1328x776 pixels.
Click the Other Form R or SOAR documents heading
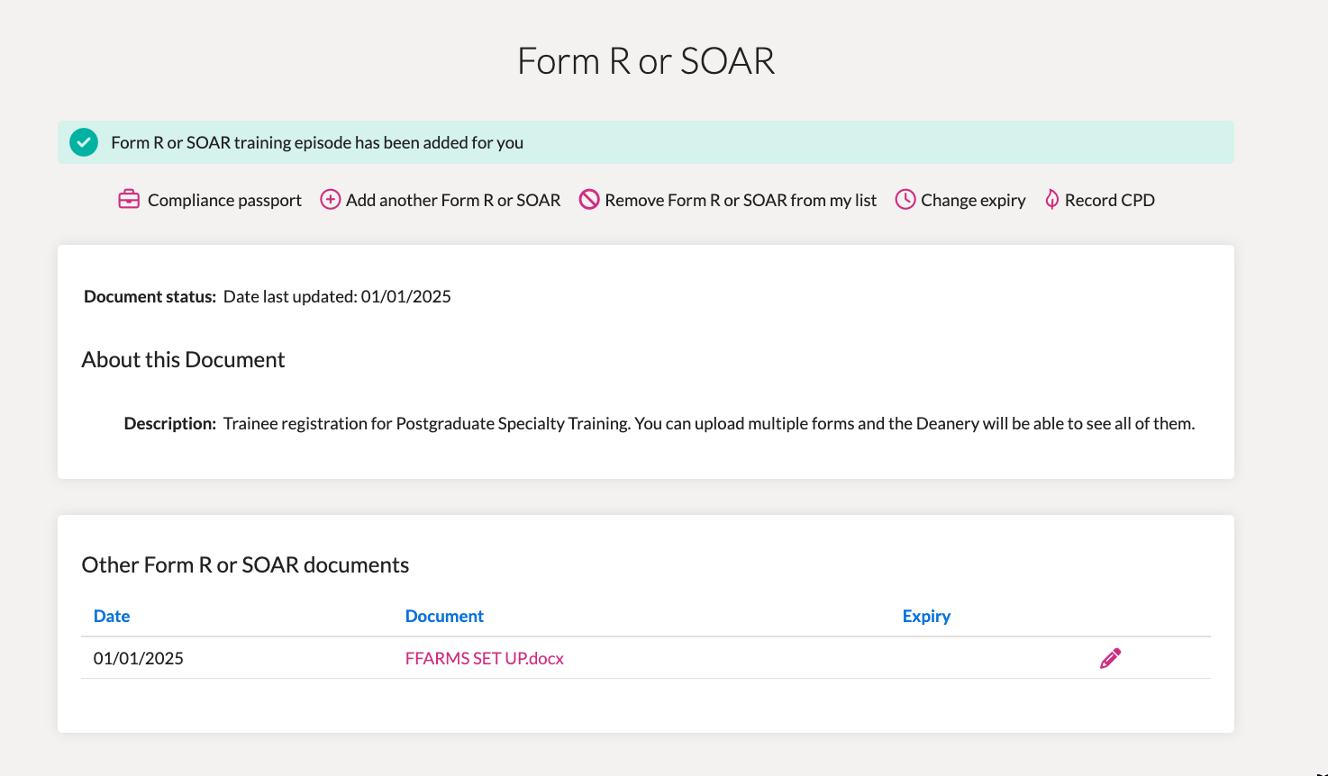click(245, 564)
